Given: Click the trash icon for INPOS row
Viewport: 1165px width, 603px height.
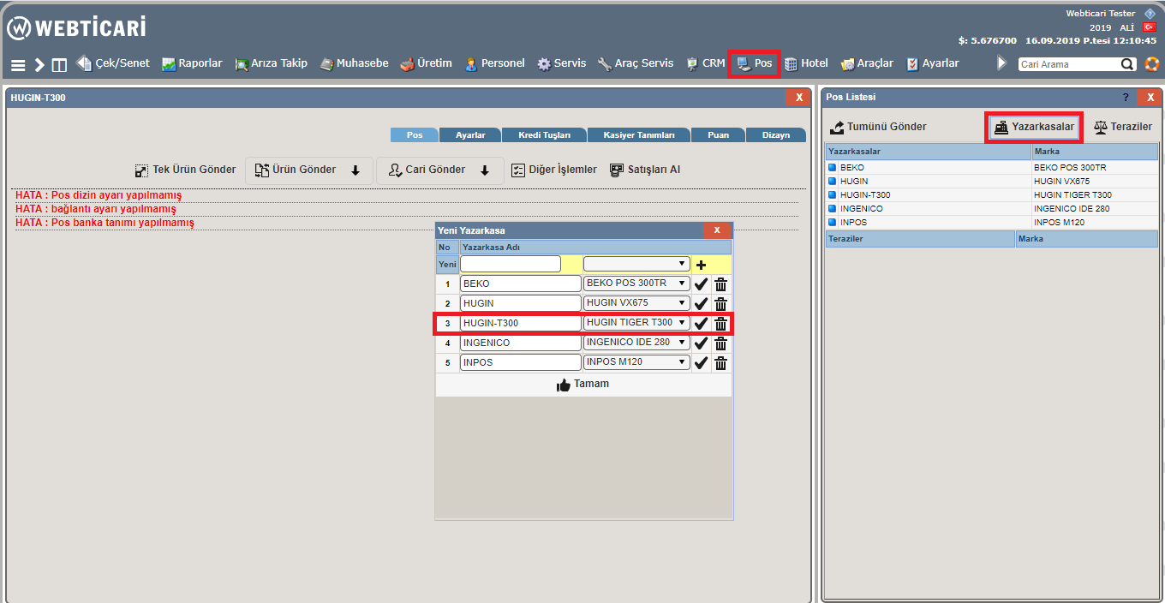Looking at the screenshot, I should point(720,362).
